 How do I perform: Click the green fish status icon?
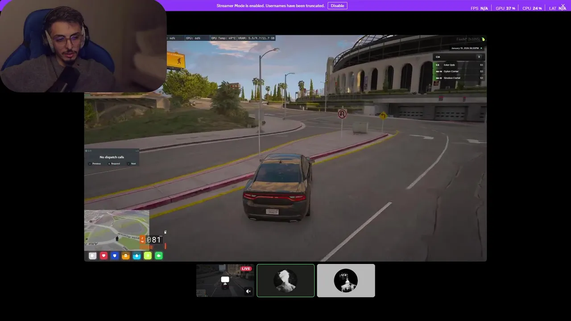(159, 255)
